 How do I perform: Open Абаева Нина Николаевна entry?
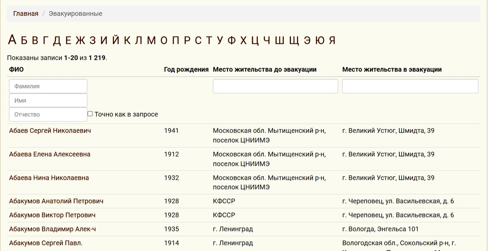point(49,178)
